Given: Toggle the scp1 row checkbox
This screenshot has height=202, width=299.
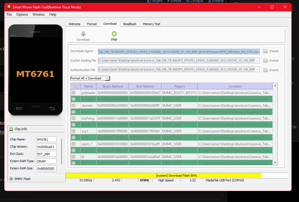Looking at the screenshot, I should [x=73, y=131].
